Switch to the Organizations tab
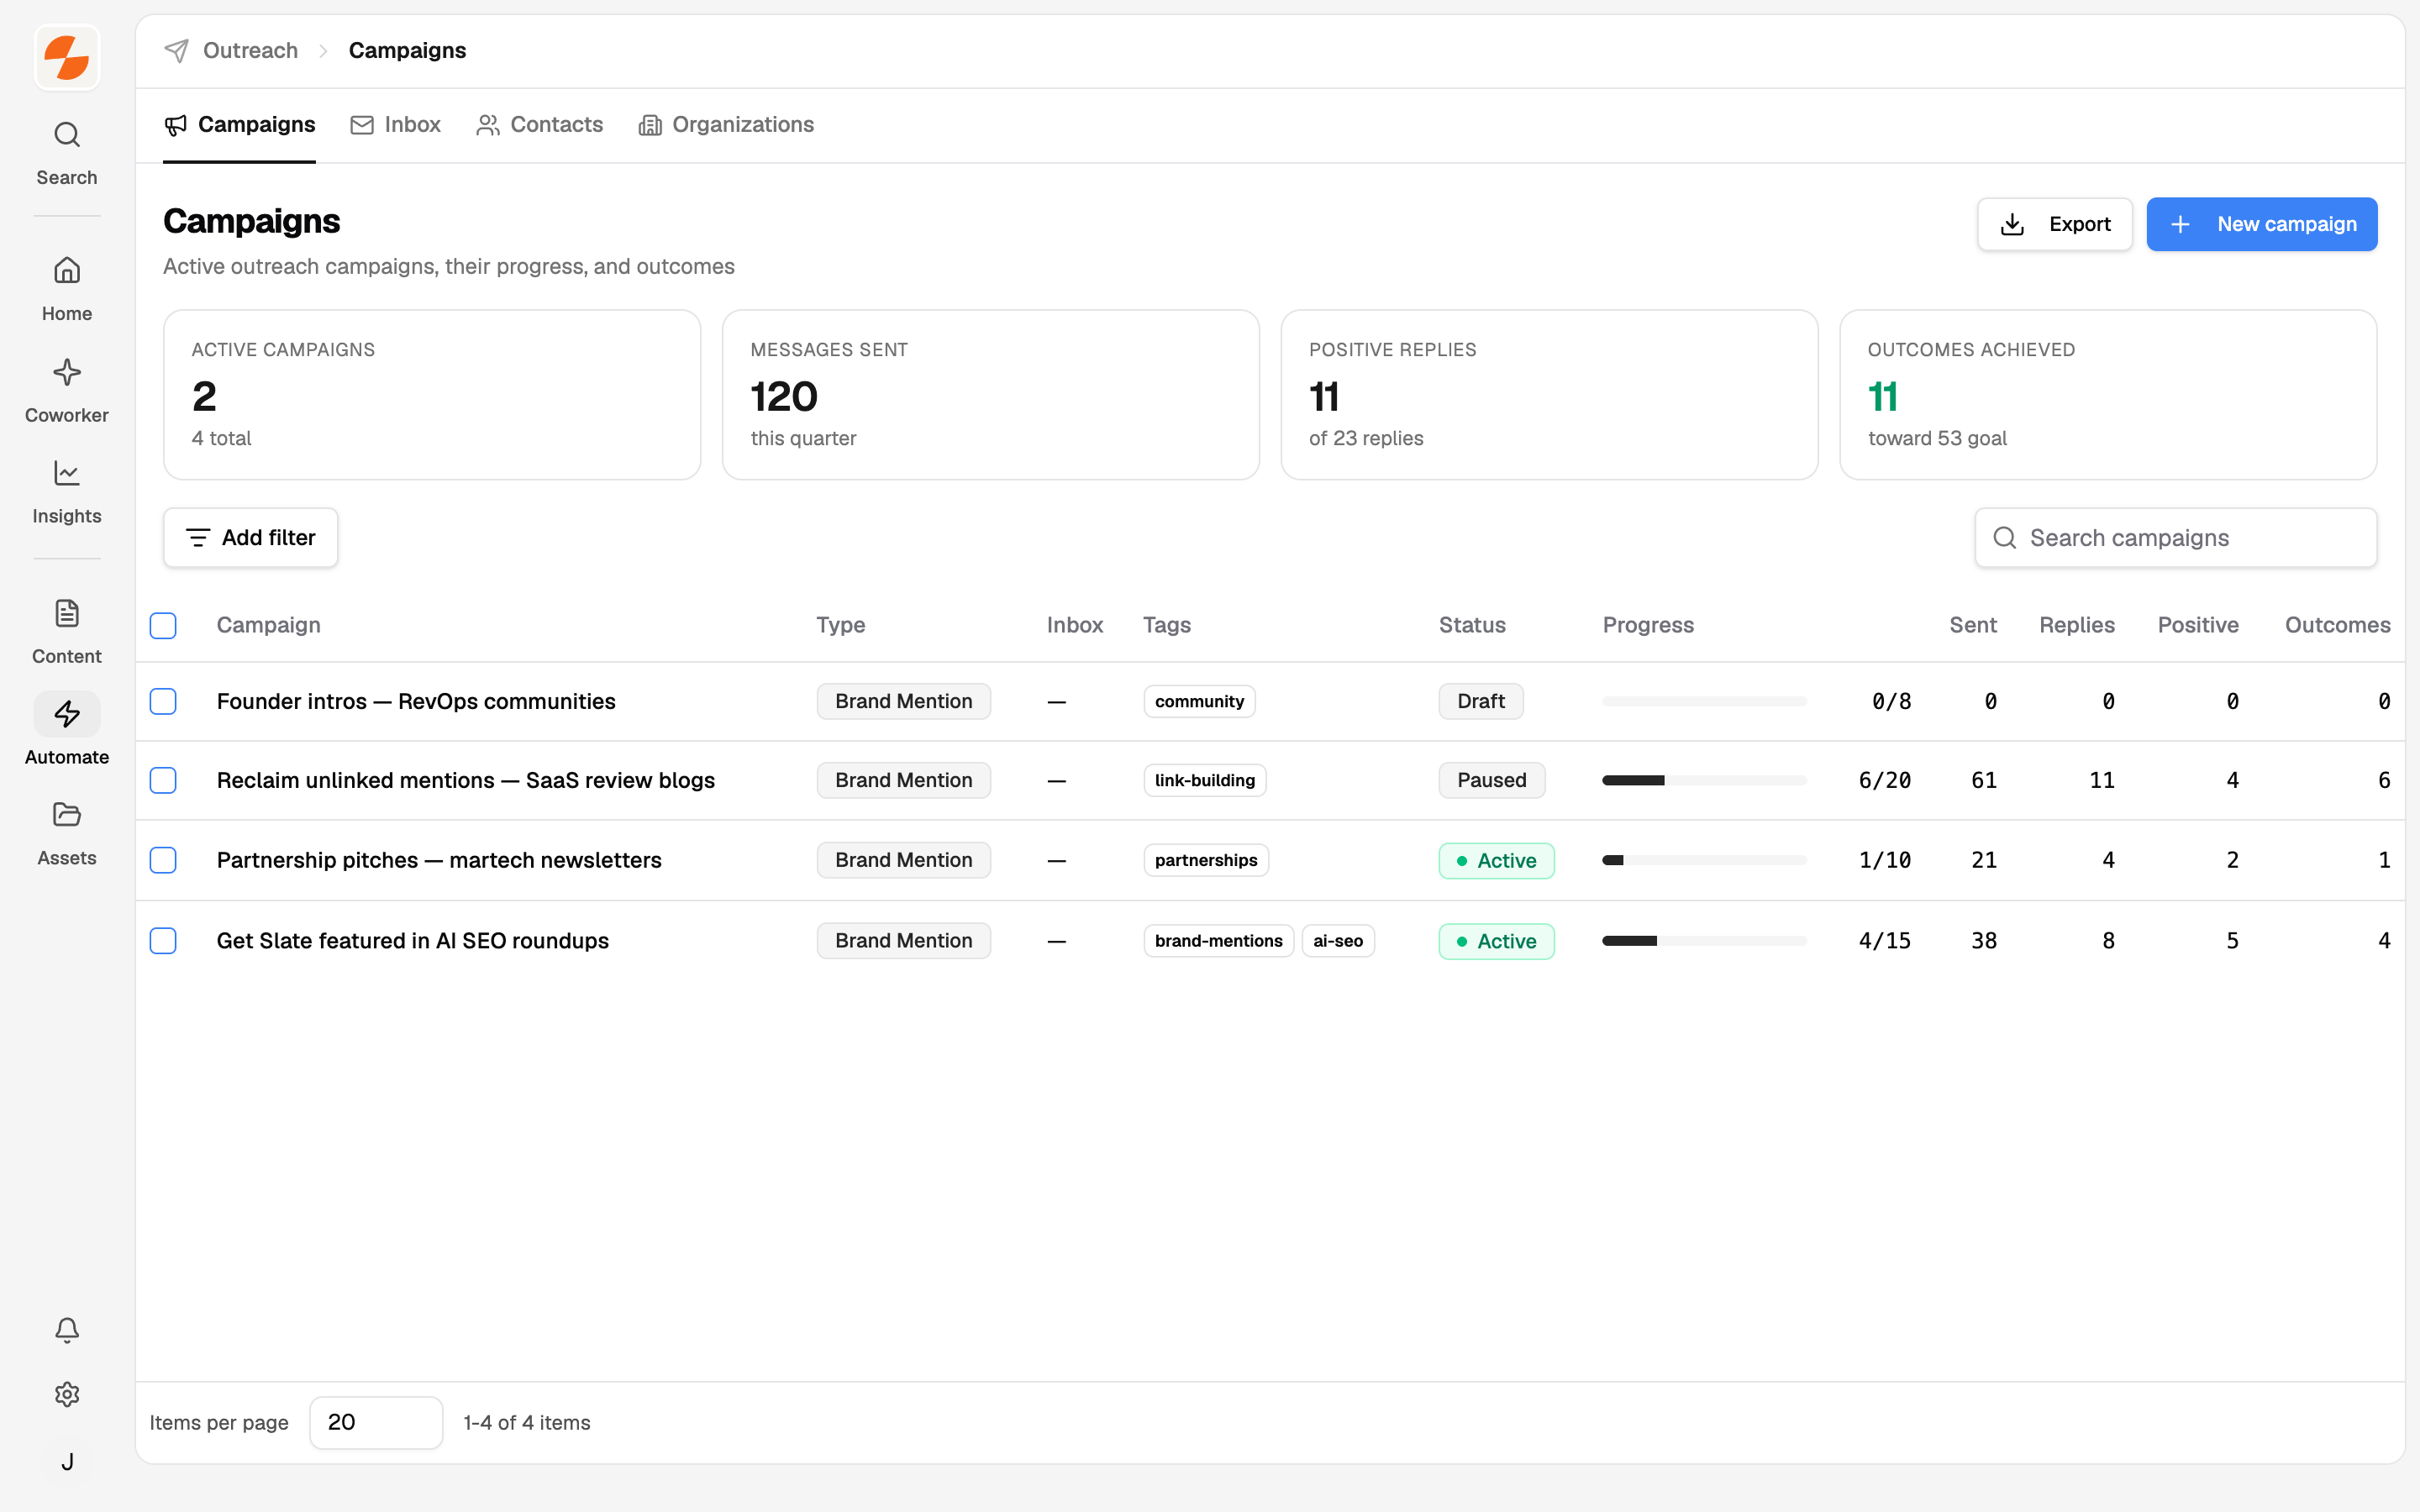 [x=726, y=125]
